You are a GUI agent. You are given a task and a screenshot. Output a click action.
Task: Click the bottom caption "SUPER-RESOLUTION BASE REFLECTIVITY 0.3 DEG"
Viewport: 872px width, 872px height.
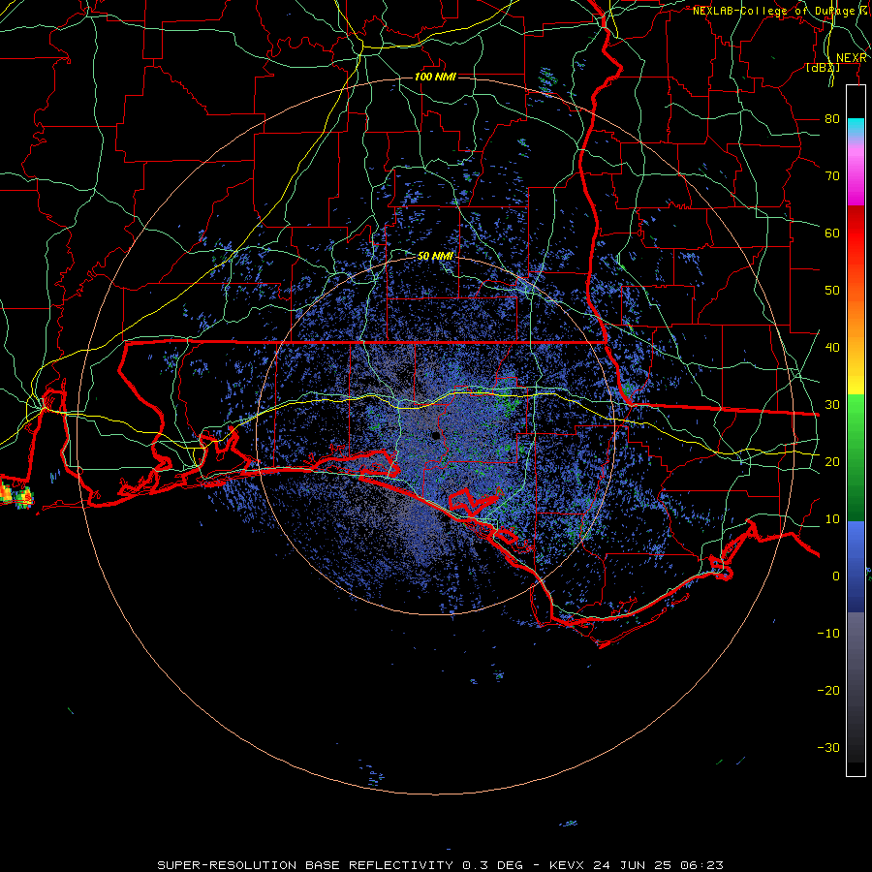(x=340, y=865)
